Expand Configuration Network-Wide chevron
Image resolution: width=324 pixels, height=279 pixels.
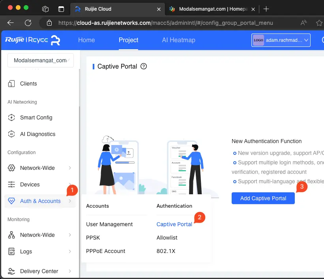click(70, 168)
